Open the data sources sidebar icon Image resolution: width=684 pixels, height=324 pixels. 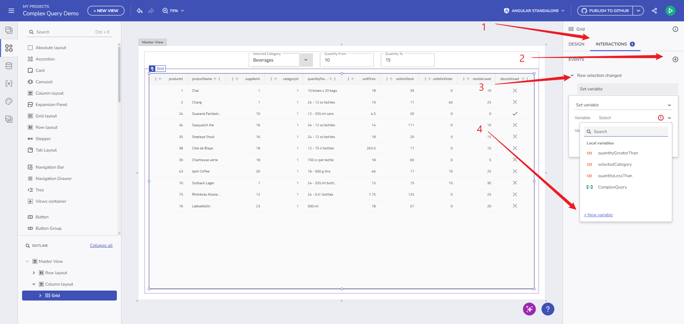[x=9, y=66]
